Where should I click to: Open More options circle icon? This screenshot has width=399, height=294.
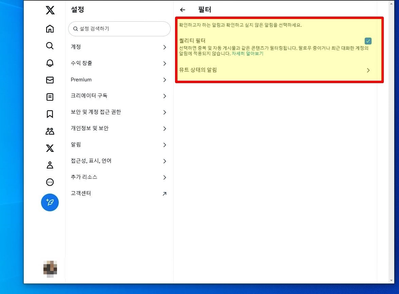point(50,182)
